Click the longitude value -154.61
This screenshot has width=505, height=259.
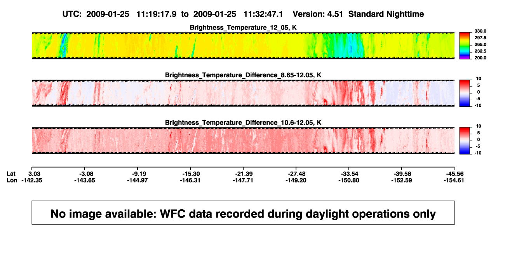(x=454, y=180)
